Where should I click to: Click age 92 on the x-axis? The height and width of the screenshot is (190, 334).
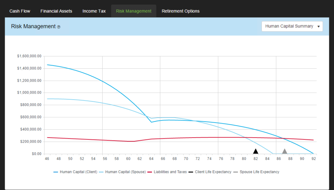[x=313, y=159]
